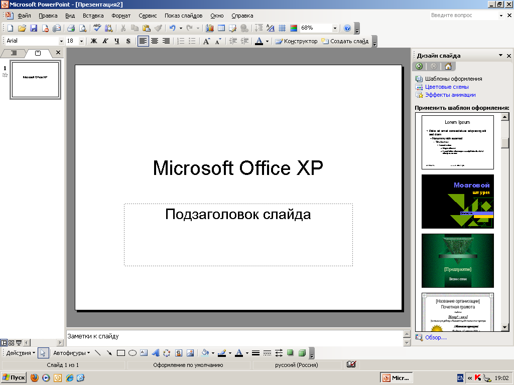Click Создать слайд button
This screenshot has width=514, height=385.
tap(345, 41)
